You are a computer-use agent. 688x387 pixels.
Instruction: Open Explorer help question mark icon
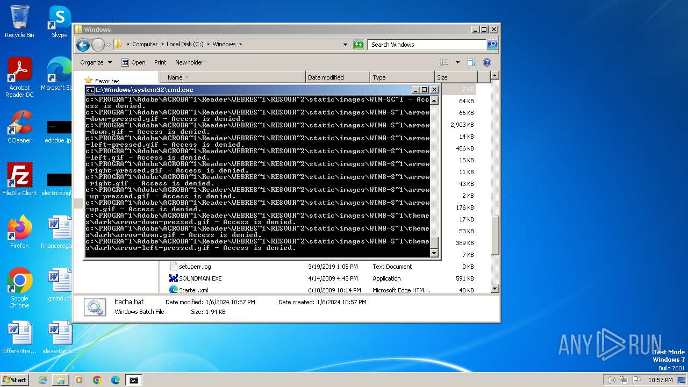[487, 62]
